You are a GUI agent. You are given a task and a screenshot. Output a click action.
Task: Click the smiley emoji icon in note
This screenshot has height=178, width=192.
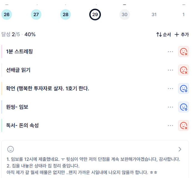point(11,149)
